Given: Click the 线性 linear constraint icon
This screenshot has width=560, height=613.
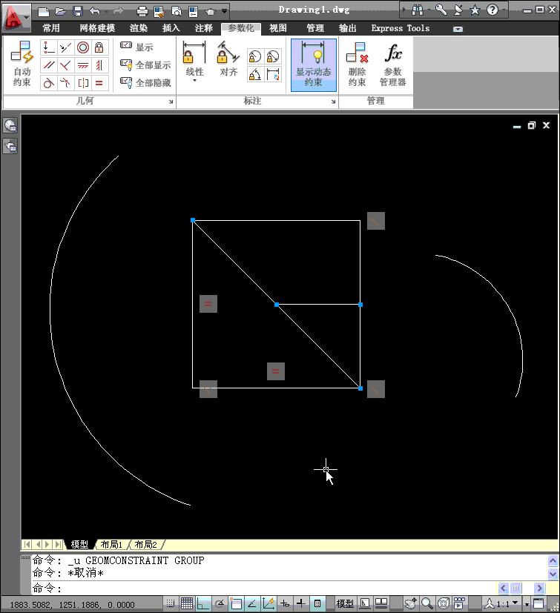Looking at the screenshot, I should pyautogui.click(x=194, y=53).
